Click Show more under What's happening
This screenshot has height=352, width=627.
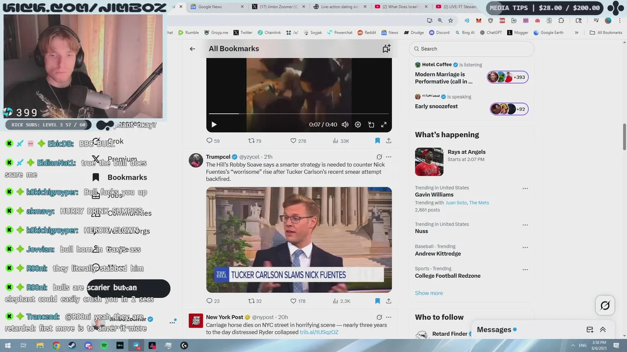pyautogui.click(x=429, y=293)
